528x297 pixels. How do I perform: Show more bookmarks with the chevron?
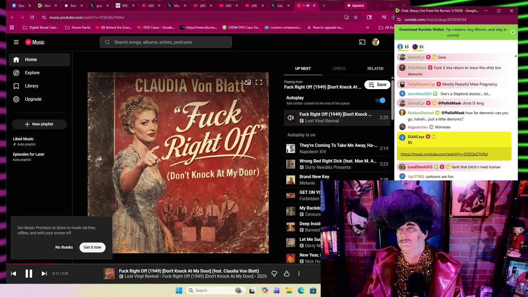pyautogui.click(x=367, y=28)
